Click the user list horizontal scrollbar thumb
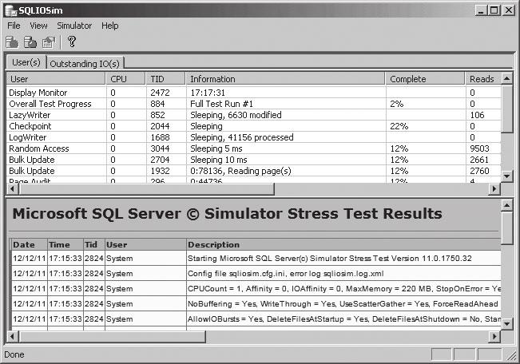 (x=147, y=189)
